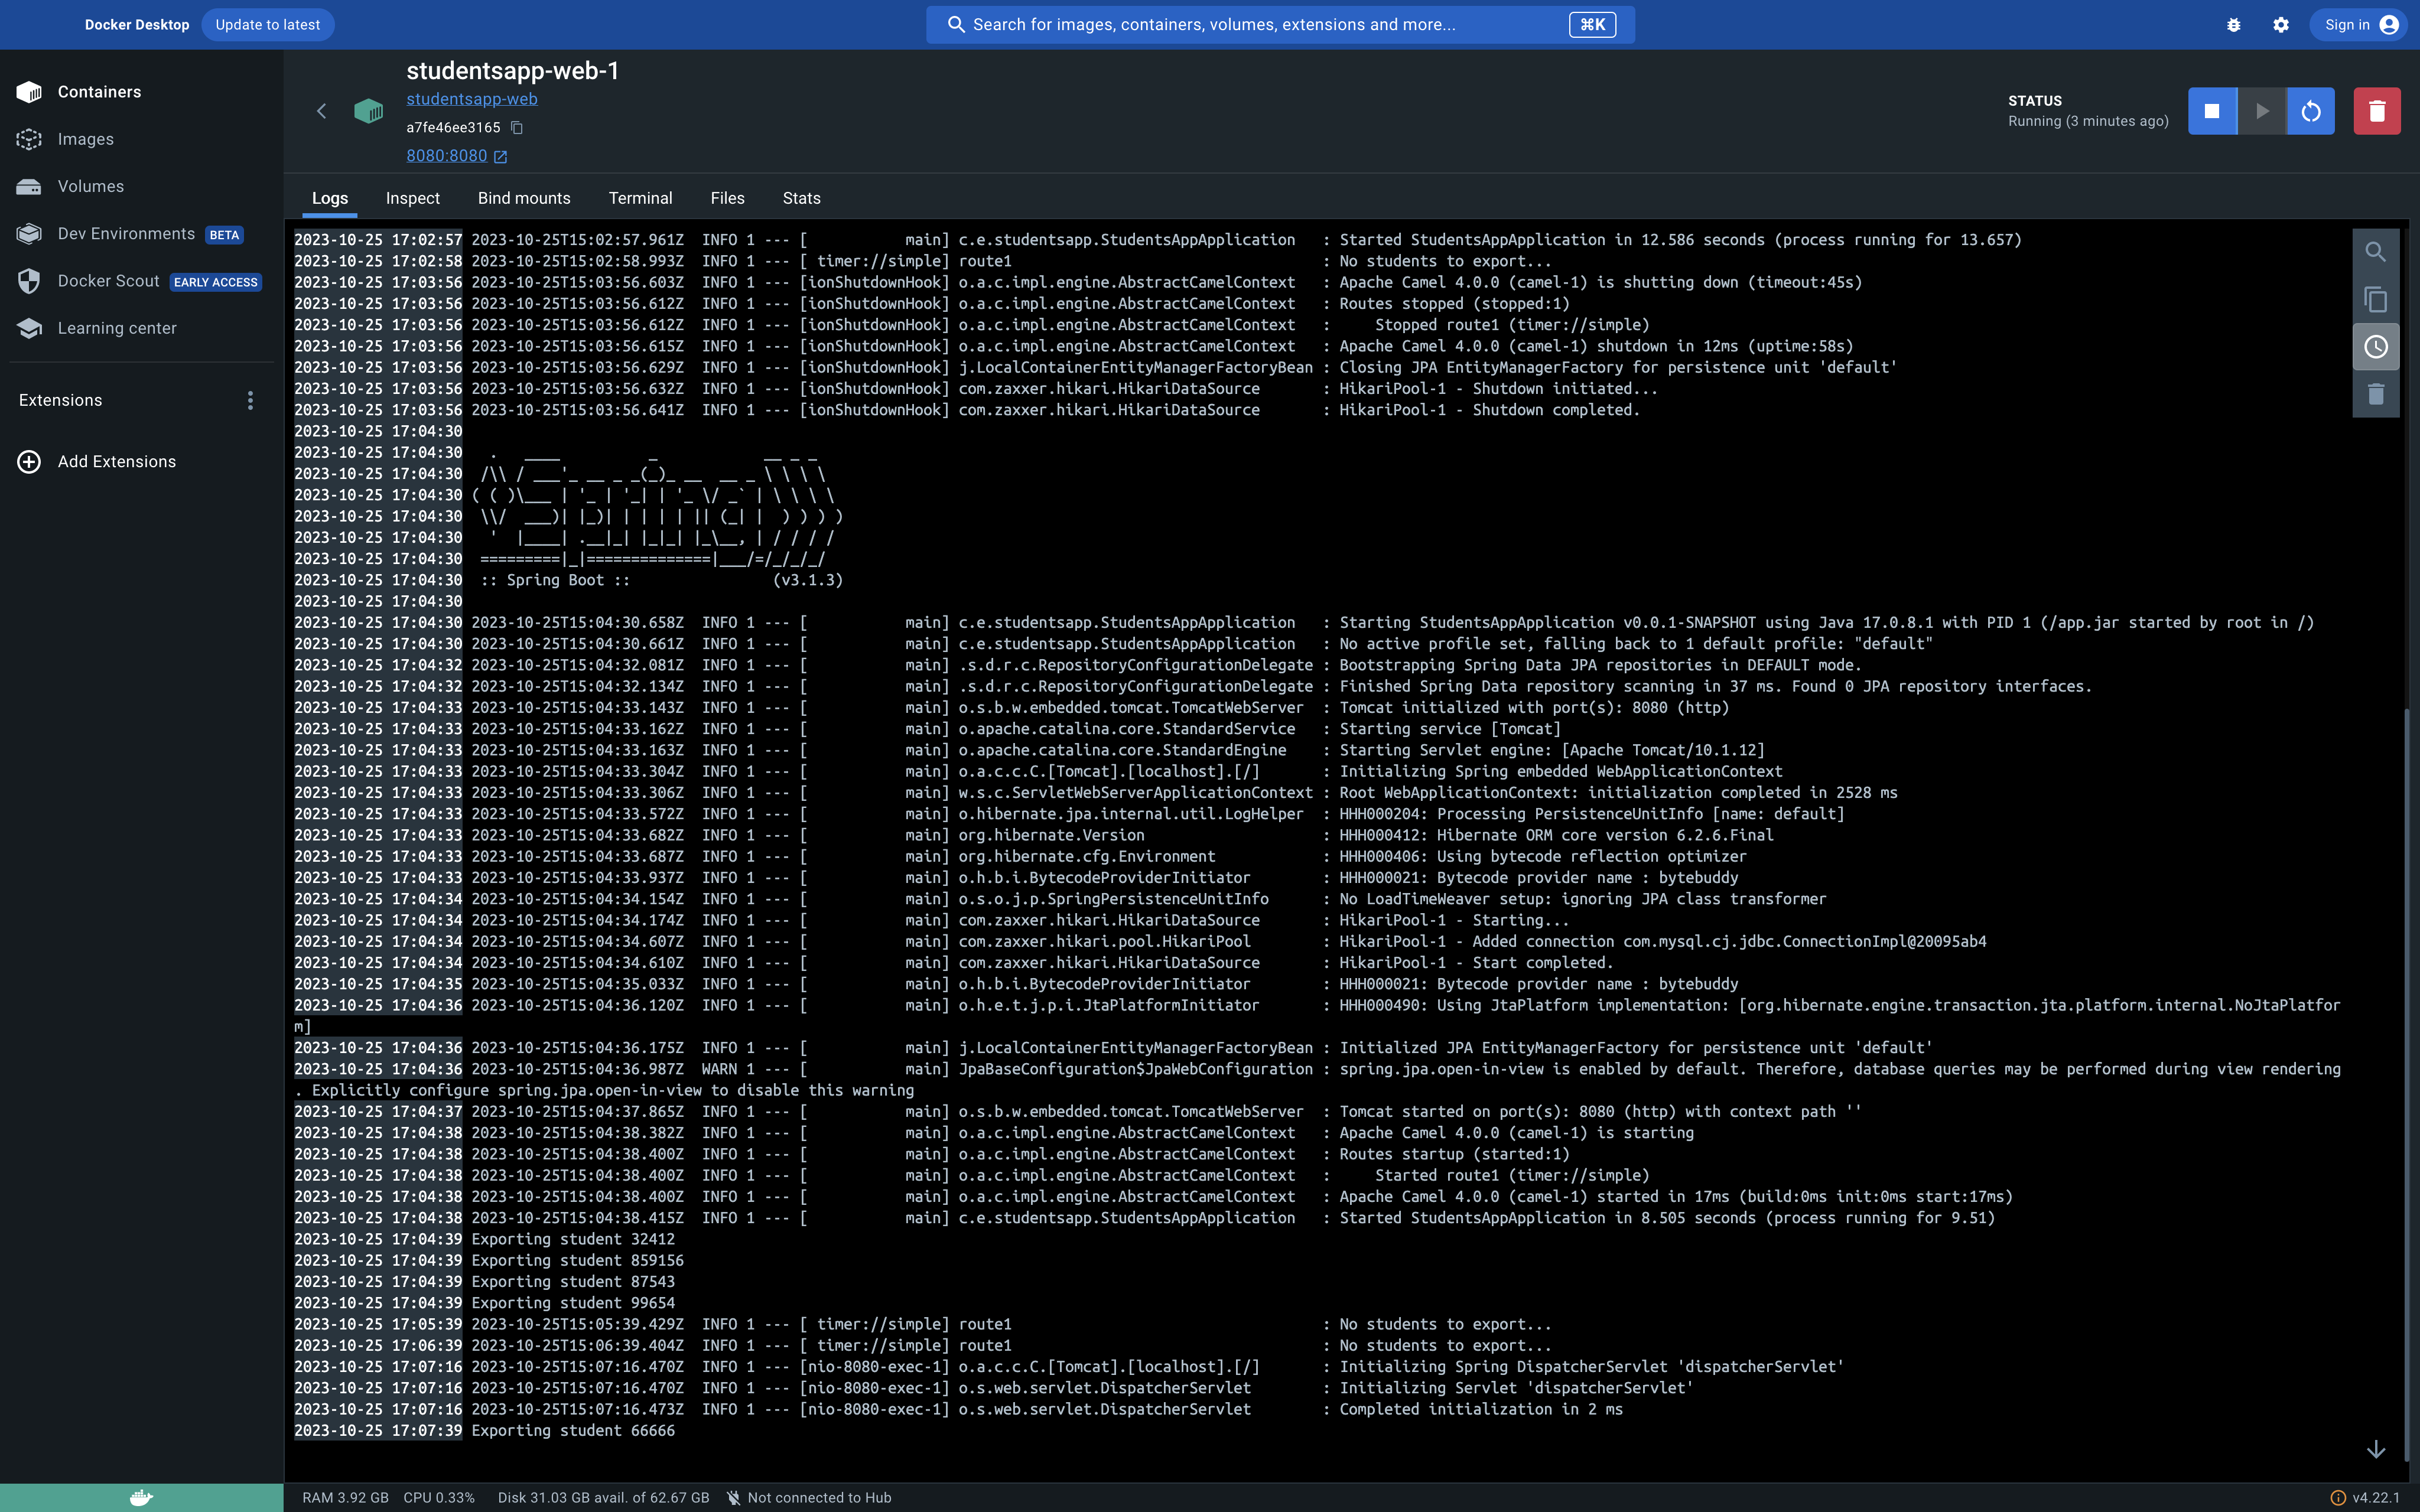Toggle log timestamps clock icon

pos(2376,347)
